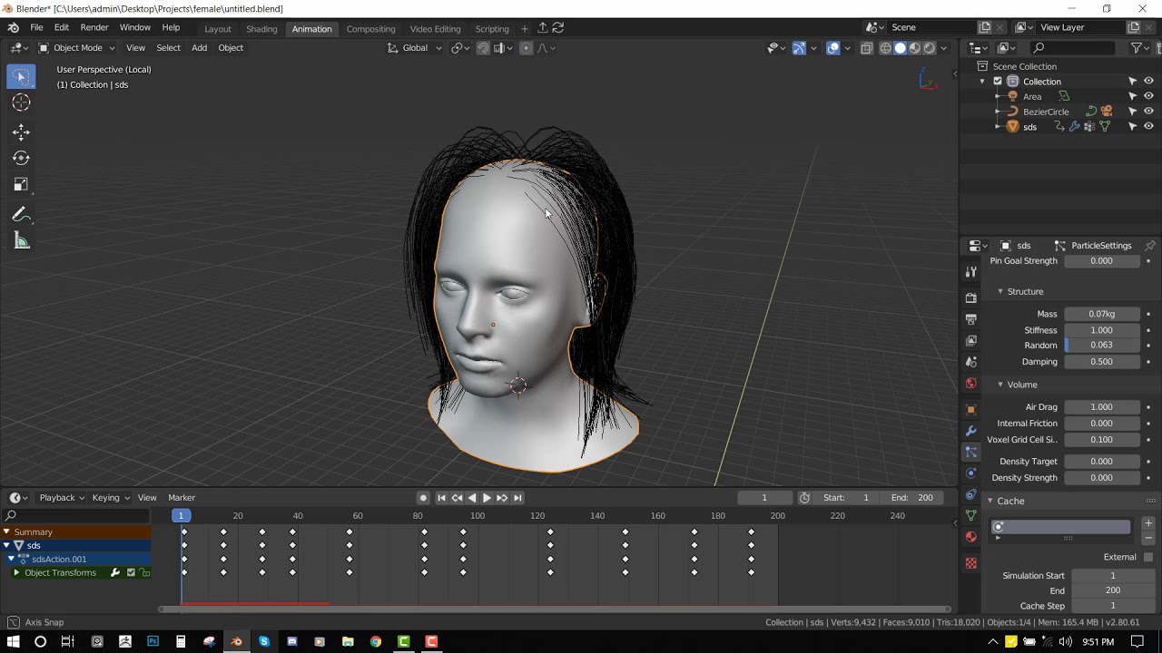This screenshot has width=1162, height=653.
Task: Collapse the Volume panel
Action: pyautogui.click(x=1000, y=385)
